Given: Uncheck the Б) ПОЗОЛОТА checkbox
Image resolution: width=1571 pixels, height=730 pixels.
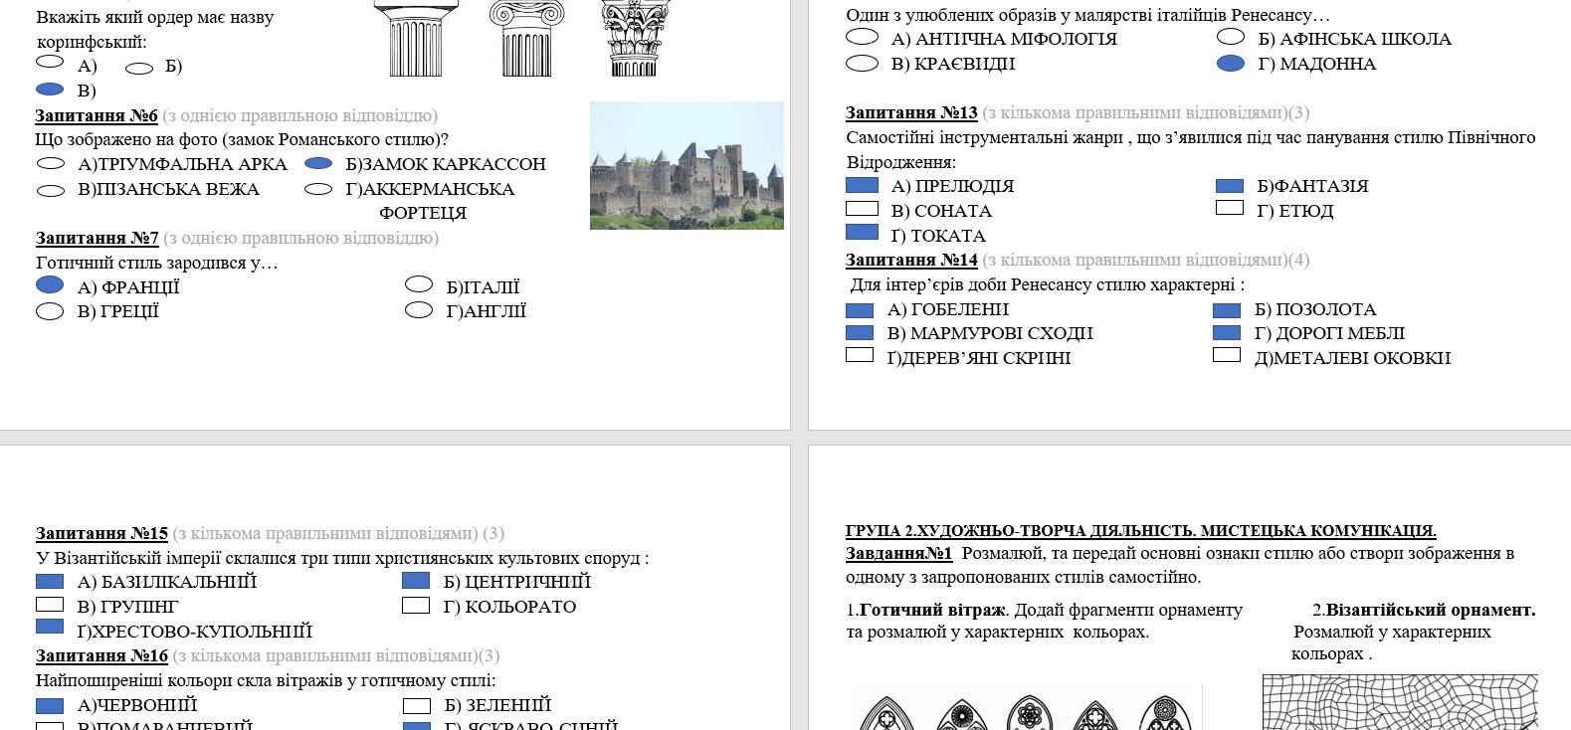Looking at the screenshot, I should (1227, 309).
